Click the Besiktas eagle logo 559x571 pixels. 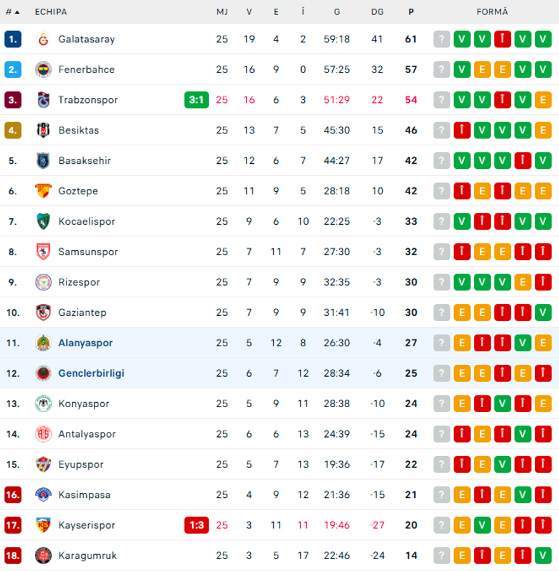(x=43, y=130)
